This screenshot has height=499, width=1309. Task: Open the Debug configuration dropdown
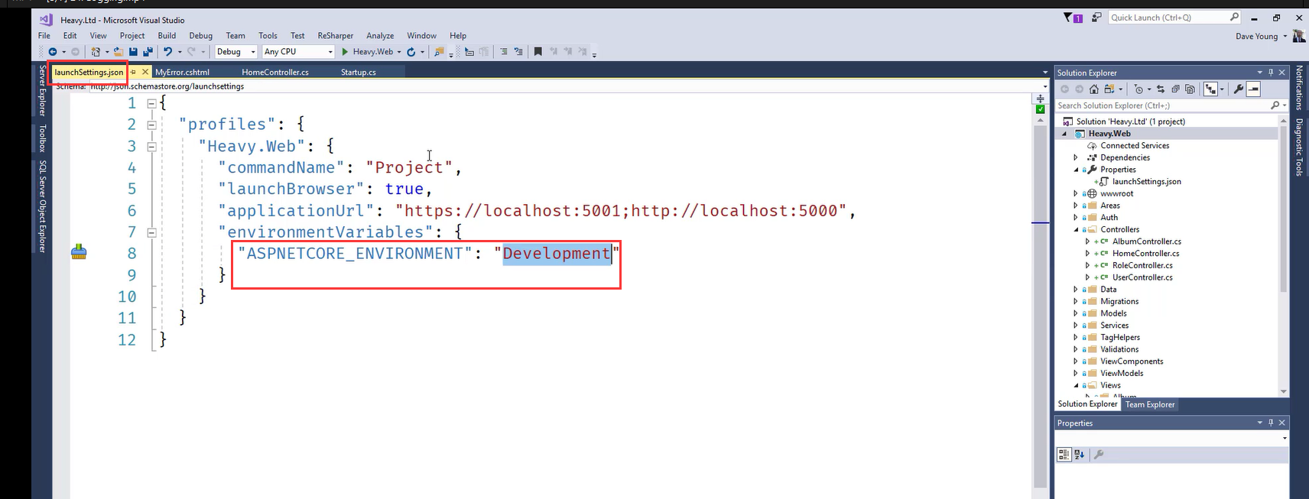point(235,52)
